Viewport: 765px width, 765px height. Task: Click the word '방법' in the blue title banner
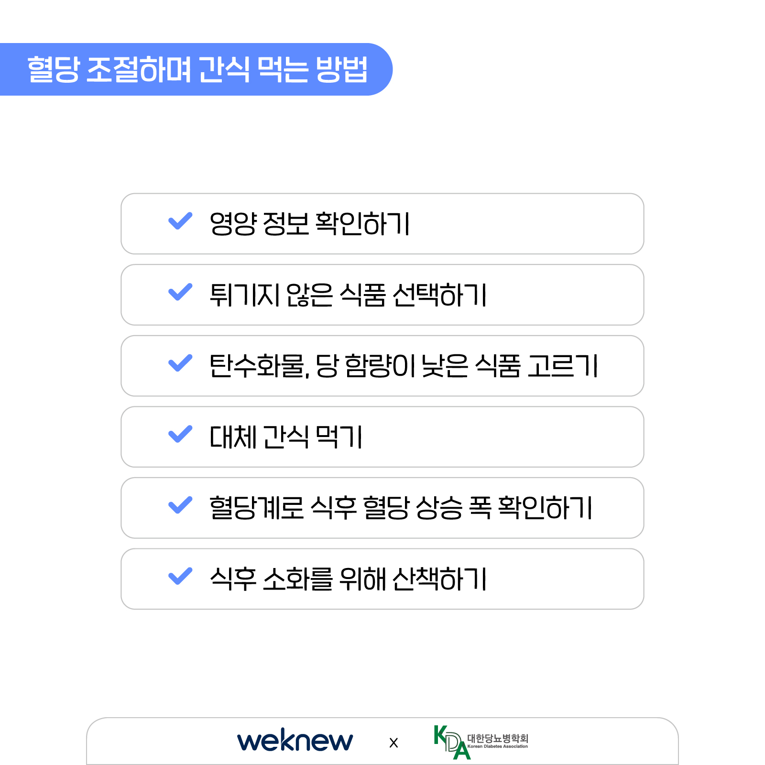(342, 69)
